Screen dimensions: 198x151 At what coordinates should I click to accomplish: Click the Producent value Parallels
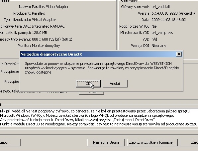point(39,13)
